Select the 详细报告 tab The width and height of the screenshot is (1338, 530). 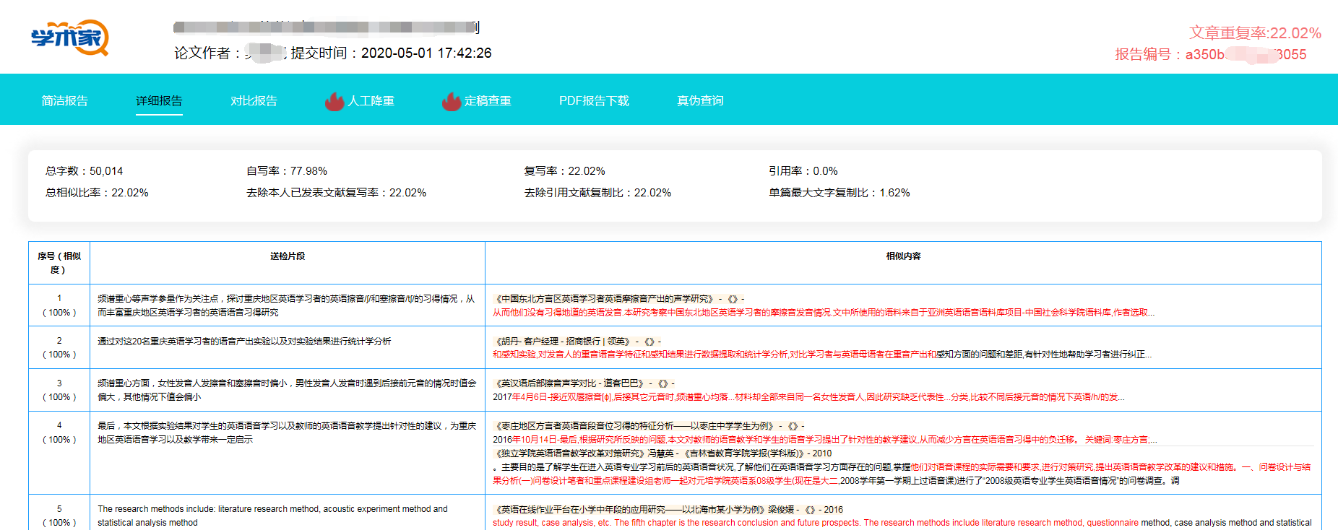pyautogui.click(x=159, y=101)
